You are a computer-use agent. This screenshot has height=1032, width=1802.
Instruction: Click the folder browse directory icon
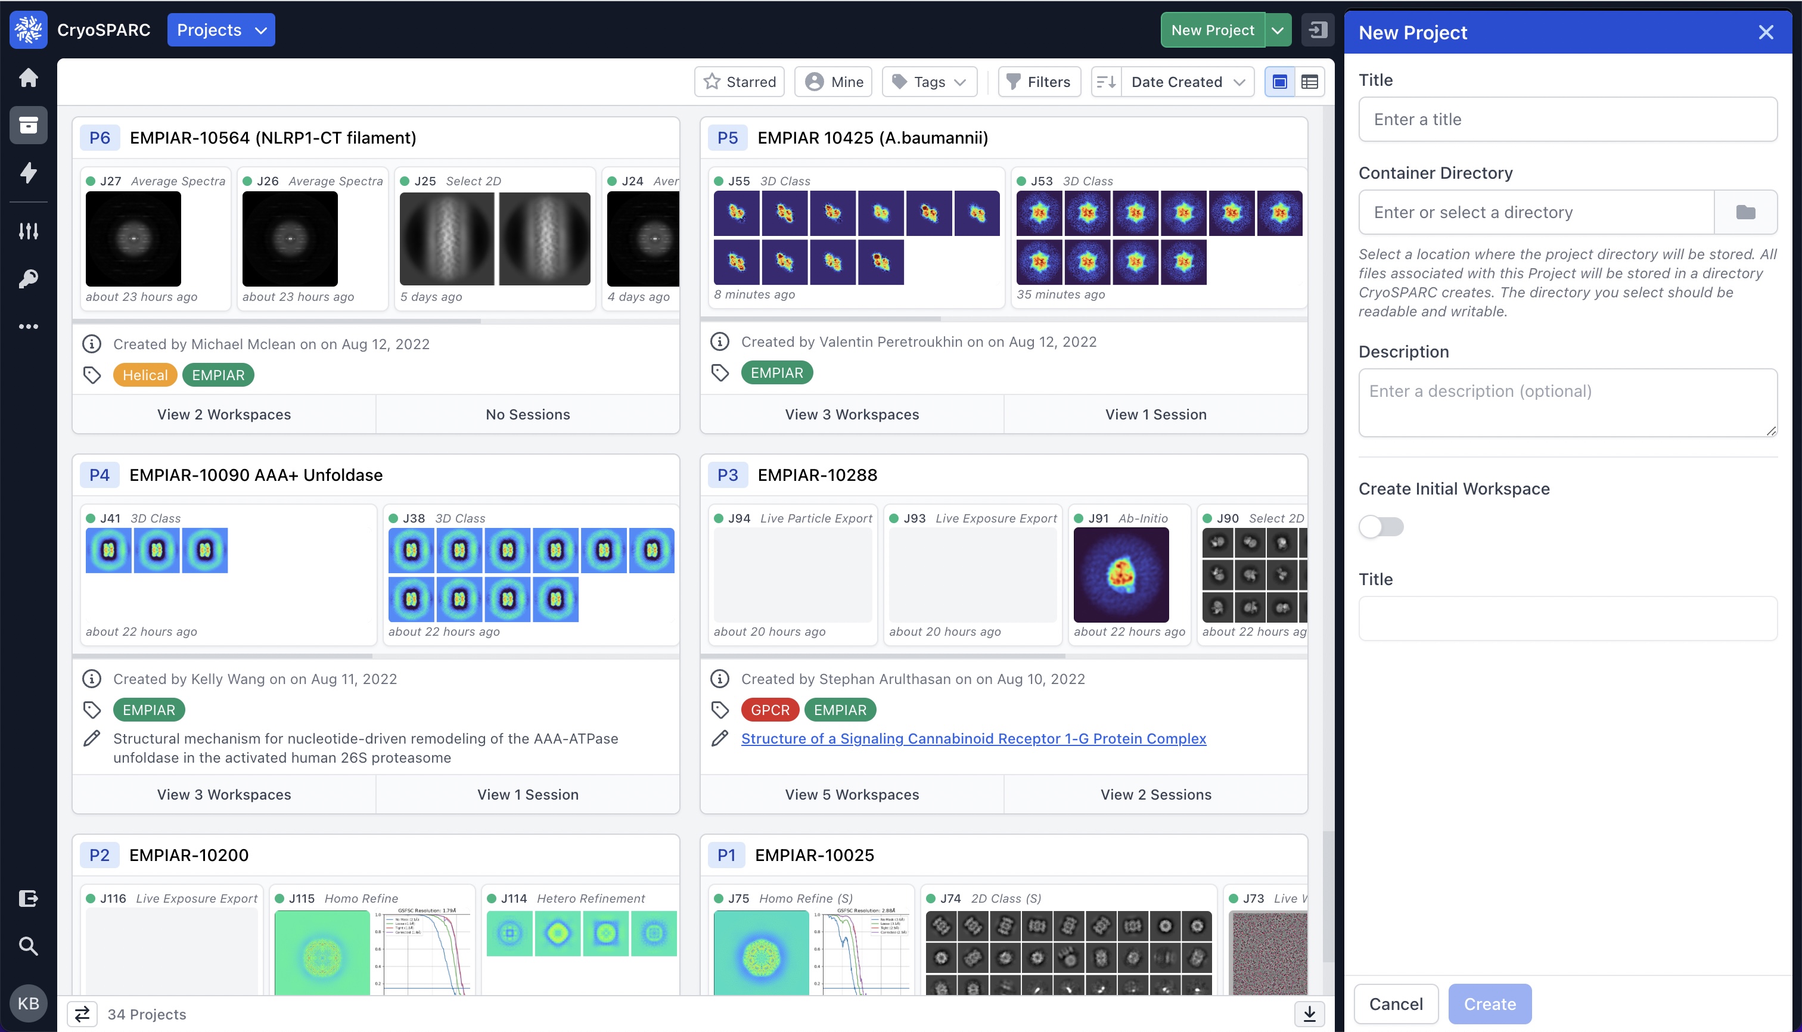coord(1745,212)
